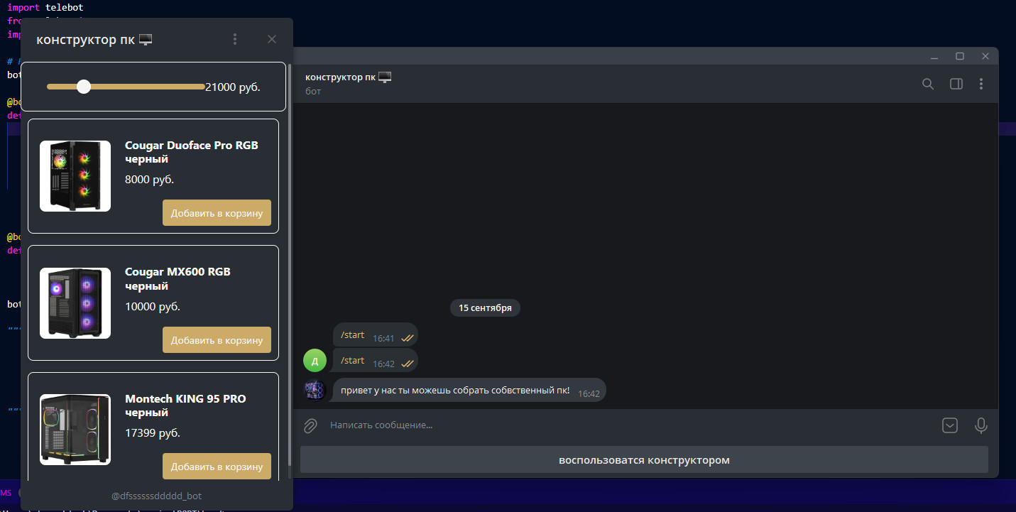The height and width of the screenshot is (512, 1016).
Task: Open Montech KING 95 PRO case image
Action: [x=75, y=430]
